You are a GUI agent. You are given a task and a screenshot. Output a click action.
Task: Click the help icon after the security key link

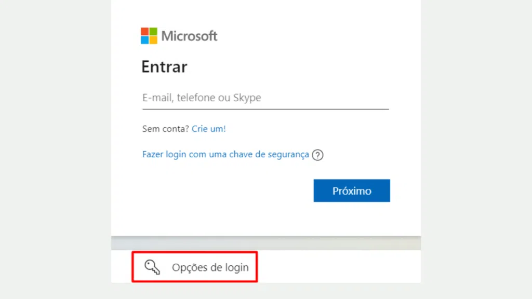point(317,154)
